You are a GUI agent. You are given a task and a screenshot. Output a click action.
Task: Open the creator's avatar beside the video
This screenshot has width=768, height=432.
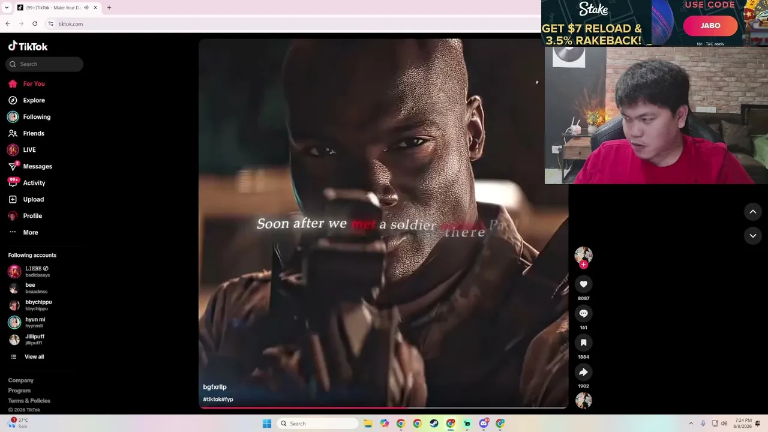(x=583, y=255)
